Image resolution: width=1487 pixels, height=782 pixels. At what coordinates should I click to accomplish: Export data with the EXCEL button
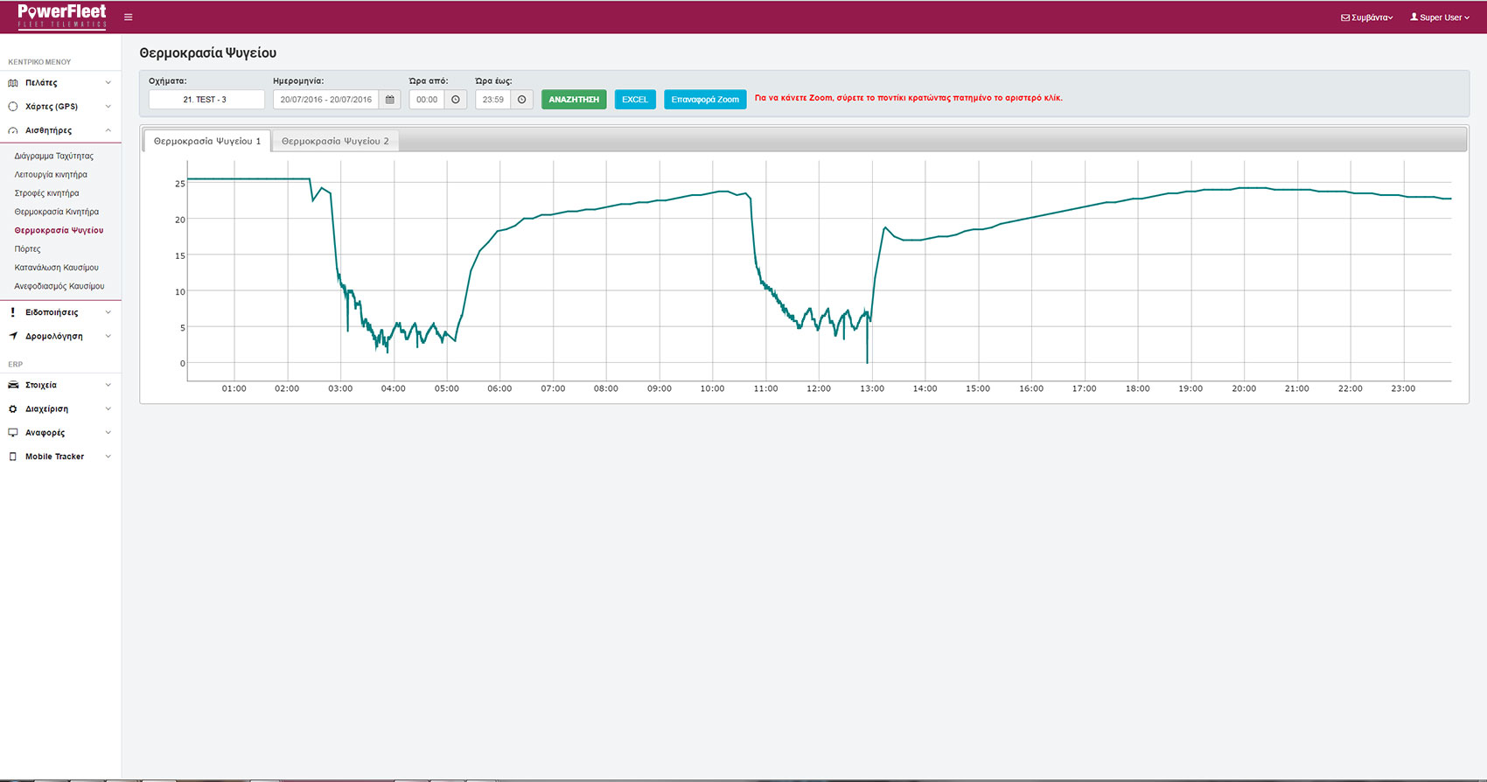point(634,100)
